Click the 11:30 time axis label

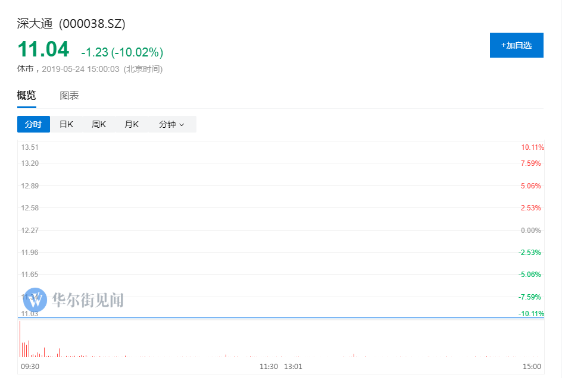269,367
